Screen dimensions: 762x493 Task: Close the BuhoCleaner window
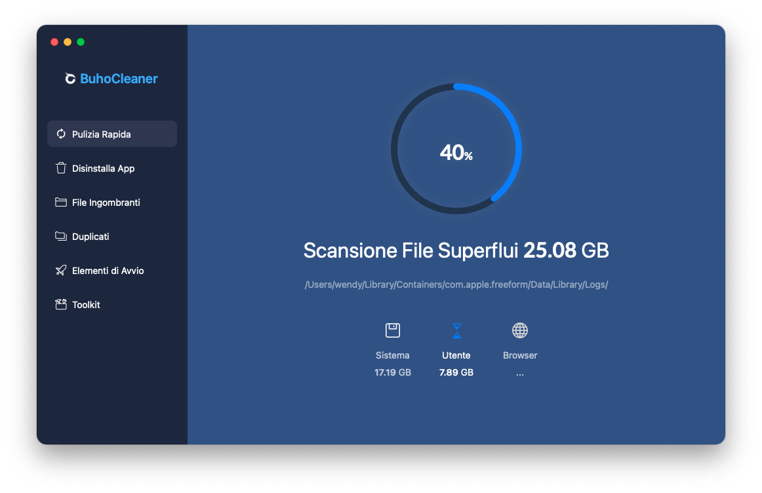[54, 42]
